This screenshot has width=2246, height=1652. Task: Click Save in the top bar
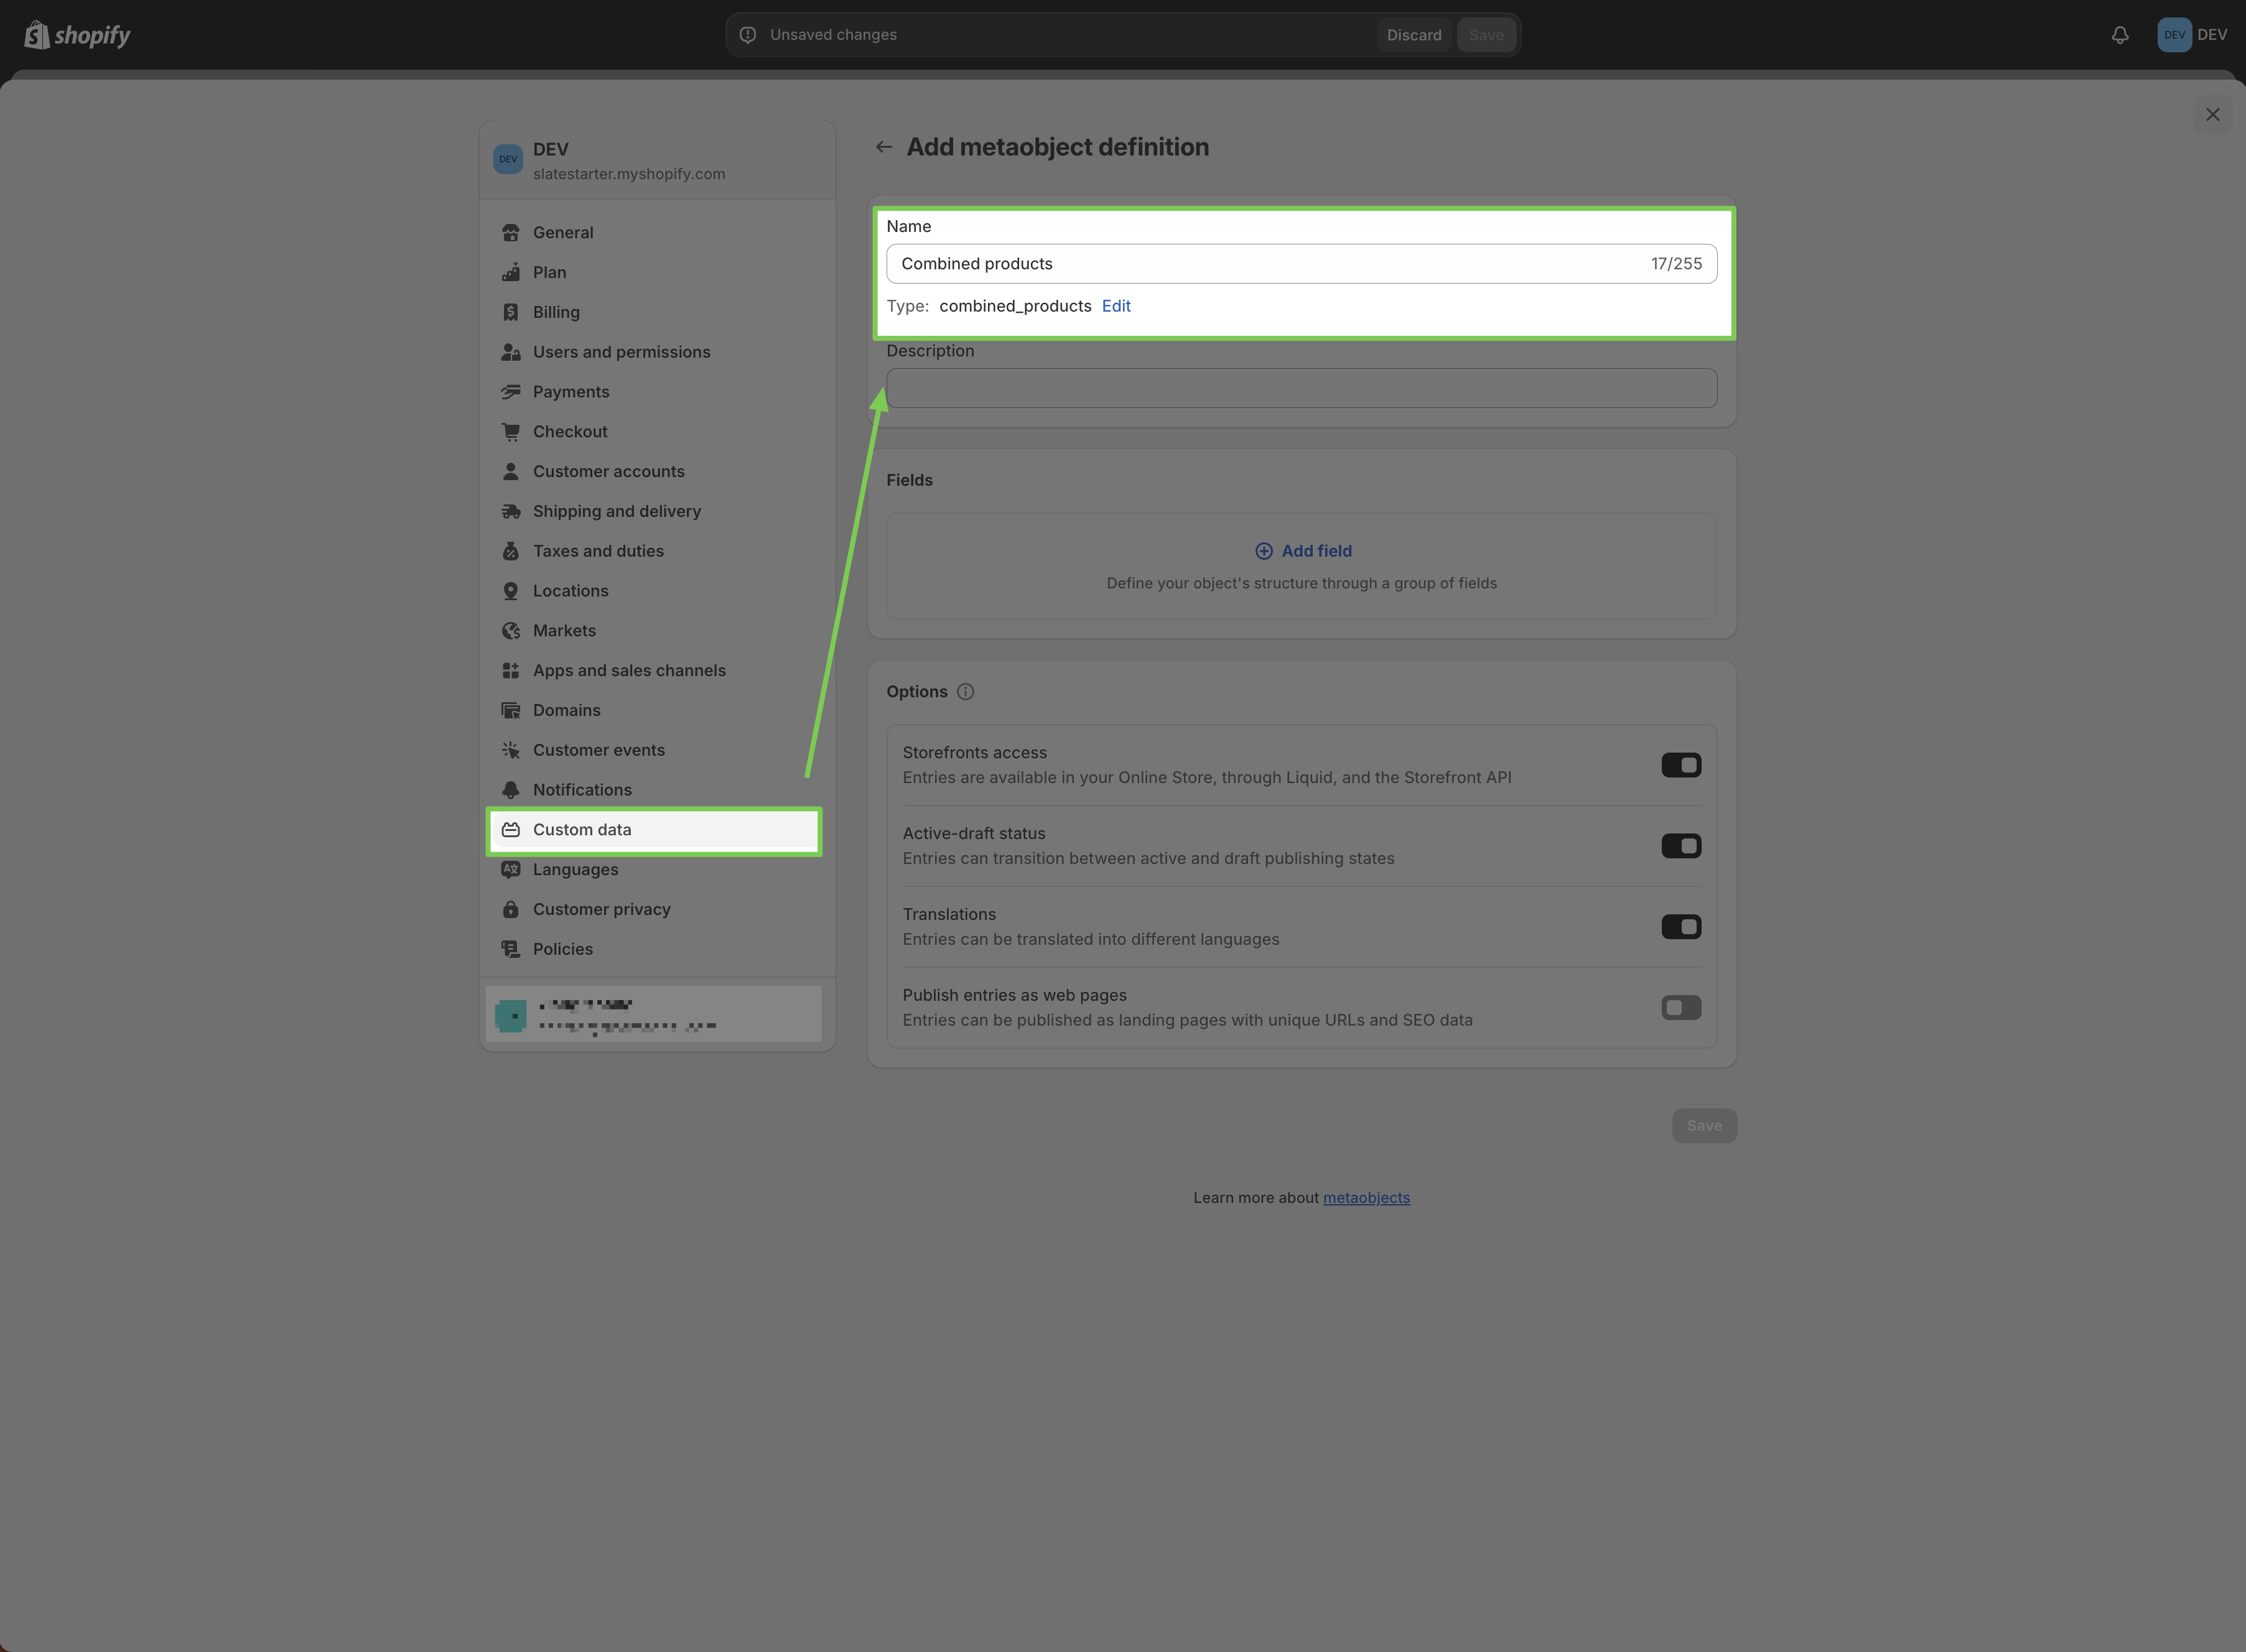click(x=1486, y=35)
